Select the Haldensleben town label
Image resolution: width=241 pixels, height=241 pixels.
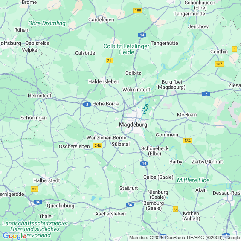(104, 81)
